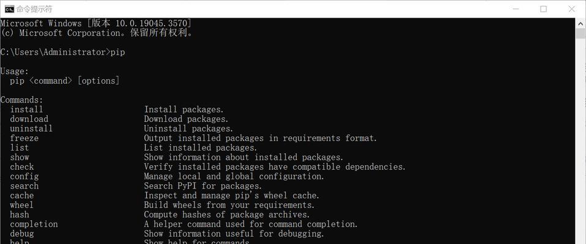Click the 'Search PyPI for packages.' description

click(203, 186)
